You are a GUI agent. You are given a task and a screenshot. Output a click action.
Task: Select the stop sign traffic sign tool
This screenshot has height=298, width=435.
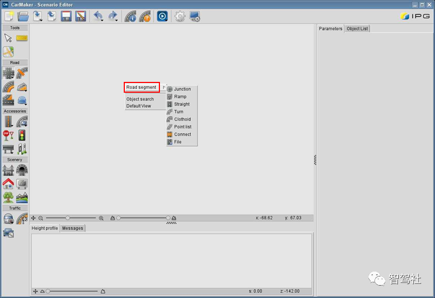pos(8,135)
